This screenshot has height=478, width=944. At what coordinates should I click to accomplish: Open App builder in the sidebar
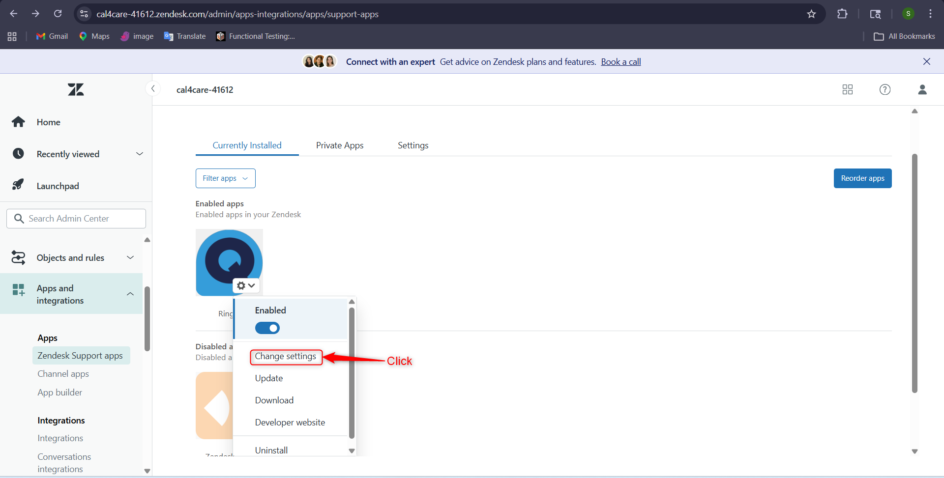pos(60,393)
